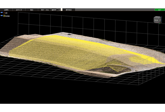This screenshot has height=112, width=165.
Task: Open the 点サイズ point size menu
Action: pyautogui.click(x=19, y=10)
